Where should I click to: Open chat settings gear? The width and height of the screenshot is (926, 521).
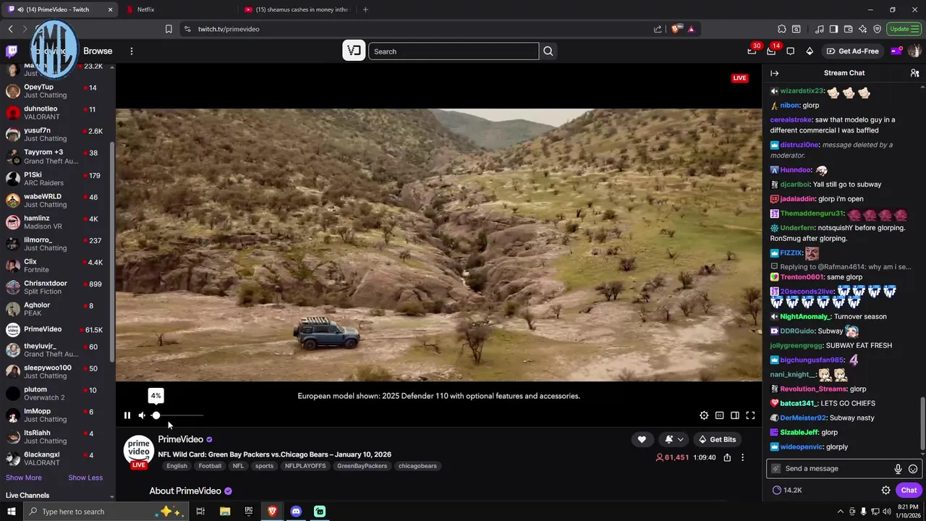(885, 490)
